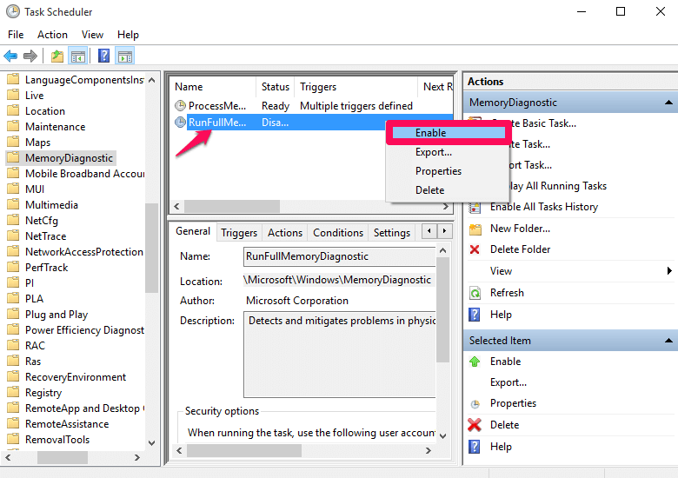This screenshot has height=478, width=678.
Task: Click the tab strip scroll-left arrow
Action: click(429, 231)
